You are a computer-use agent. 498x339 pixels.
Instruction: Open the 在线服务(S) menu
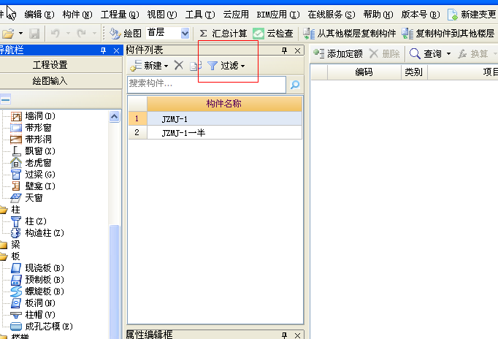tap(331, 15)
